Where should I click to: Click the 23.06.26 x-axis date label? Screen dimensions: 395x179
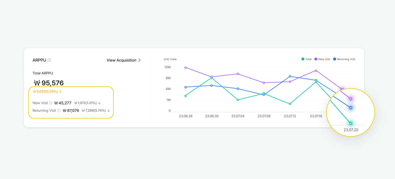coord(186,116)
